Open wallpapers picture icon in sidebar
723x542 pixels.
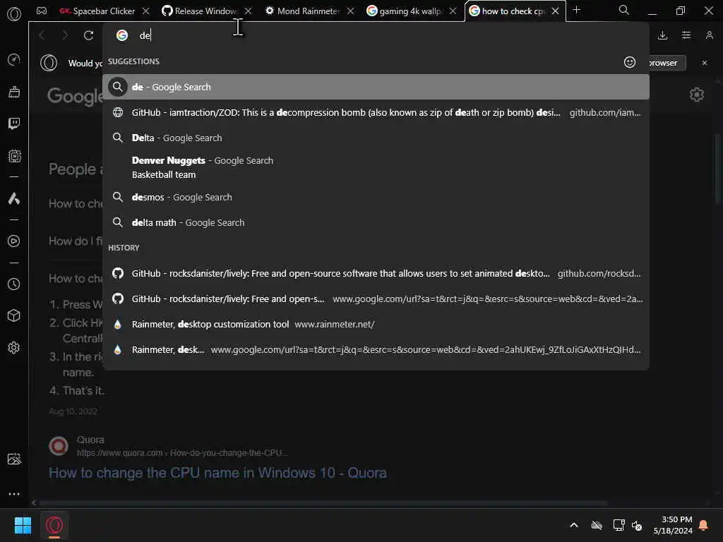tap(14, 459)
